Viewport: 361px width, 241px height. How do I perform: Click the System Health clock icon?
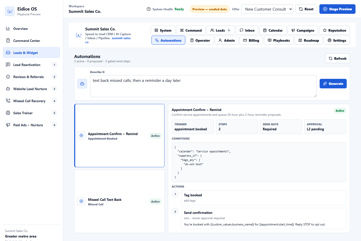pos(149,9)
